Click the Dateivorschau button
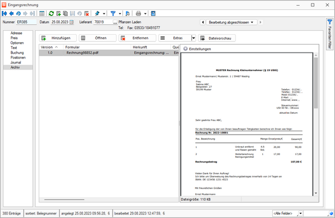 coord(217,38)
